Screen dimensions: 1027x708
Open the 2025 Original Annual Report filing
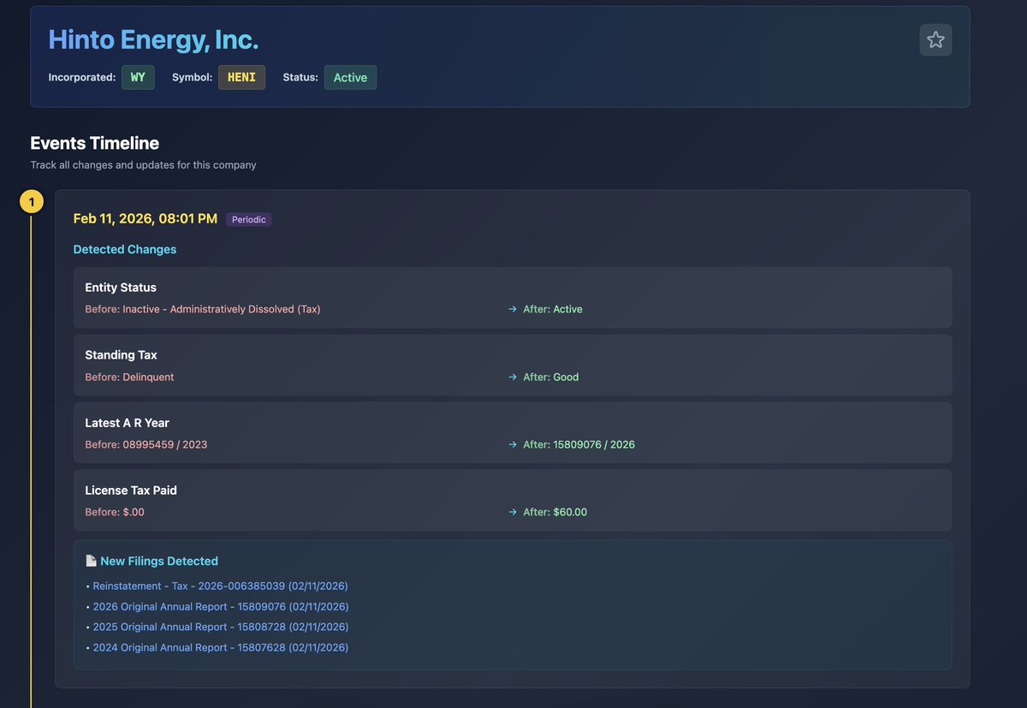[220, 627]
